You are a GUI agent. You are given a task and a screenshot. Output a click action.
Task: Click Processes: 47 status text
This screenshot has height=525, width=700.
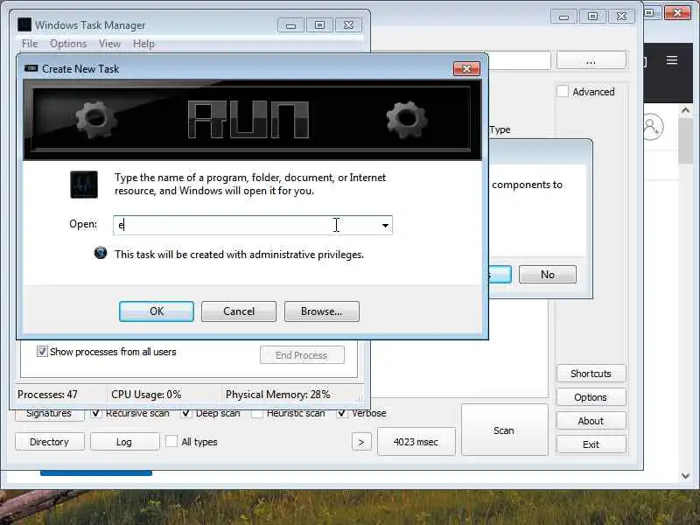click(47, 395)
